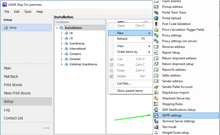The width and height of the screenshot is (220, 135).
Task: Open the Log section
Action: [x=27, y=110]
